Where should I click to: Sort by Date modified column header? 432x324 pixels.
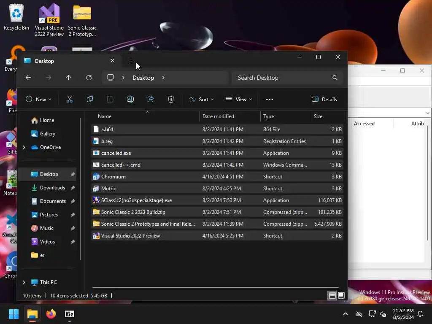pos(218,116)
